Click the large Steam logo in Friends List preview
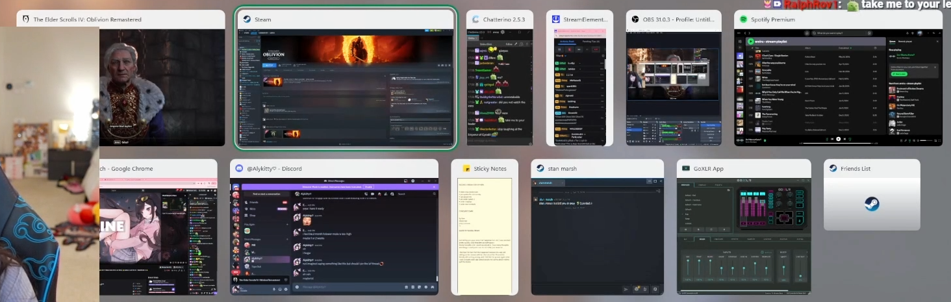Screen dimensions: 951x302 tap(872, 204)
